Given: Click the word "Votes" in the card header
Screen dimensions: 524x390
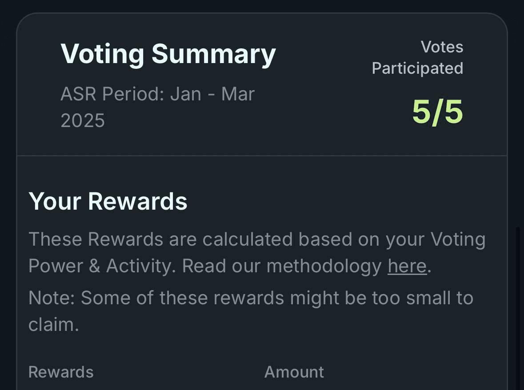Looking at the screenshot, I should point(442,47).
